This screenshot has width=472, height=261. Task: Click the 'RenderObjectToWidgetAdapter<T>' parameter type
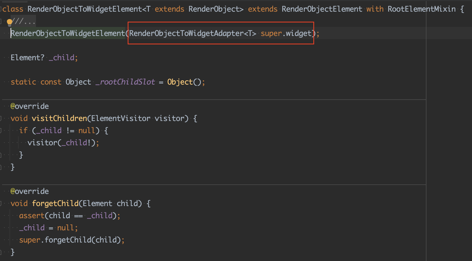(193, 33)
